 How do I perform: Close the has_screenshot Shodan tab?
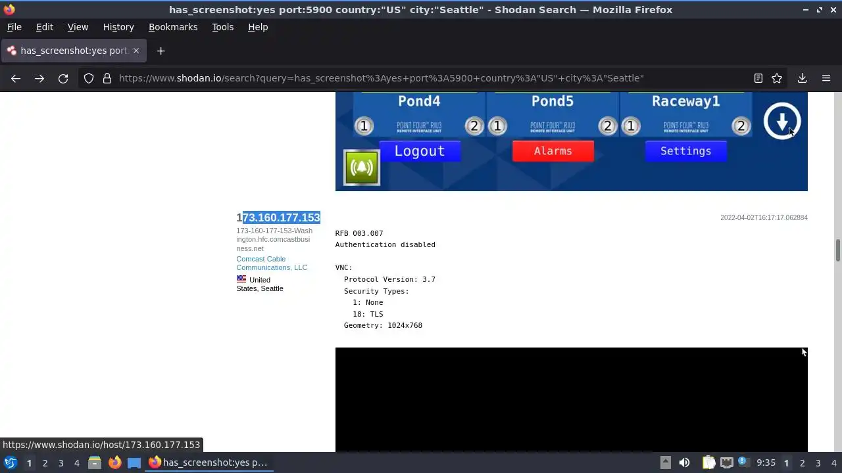point(136,51)
